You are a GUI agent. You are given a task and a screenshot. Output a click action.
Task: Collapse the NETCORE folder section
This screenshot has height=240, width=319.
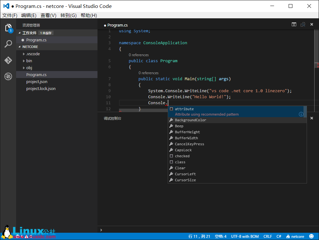(20, 47)
